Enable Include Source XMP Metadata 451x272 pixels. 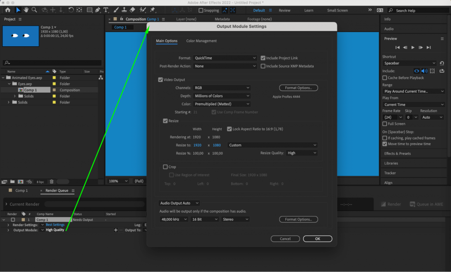coord(263,66)
